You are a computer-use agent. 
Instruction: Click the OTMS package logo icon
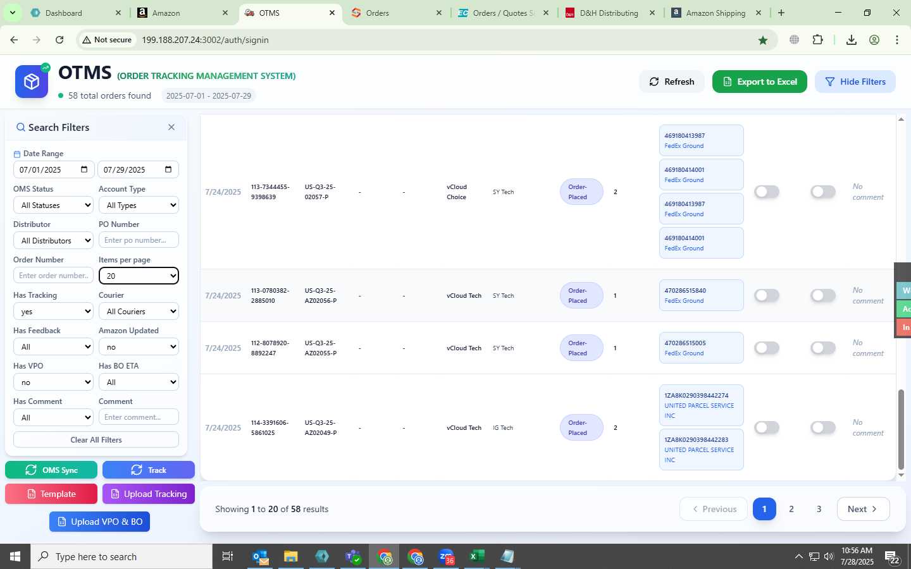tap(32, 82)
